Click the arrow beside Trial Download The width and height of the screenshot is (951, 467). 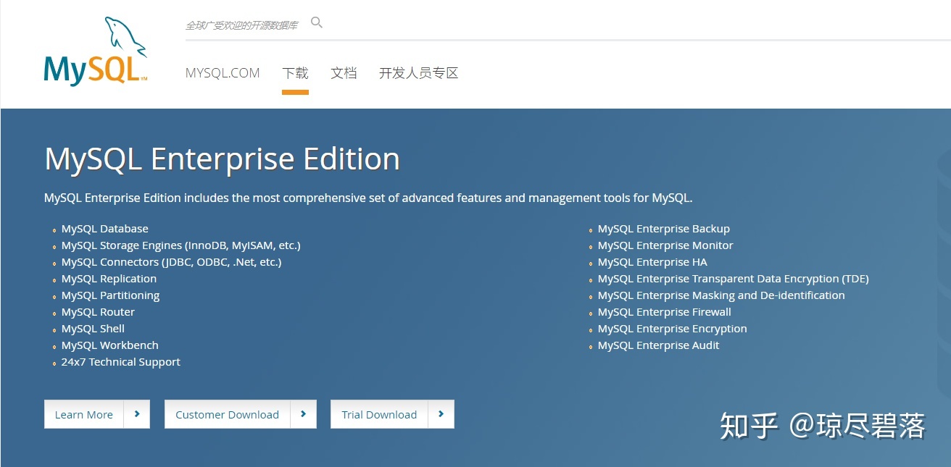pyautogui.click(x=441, y=414)
